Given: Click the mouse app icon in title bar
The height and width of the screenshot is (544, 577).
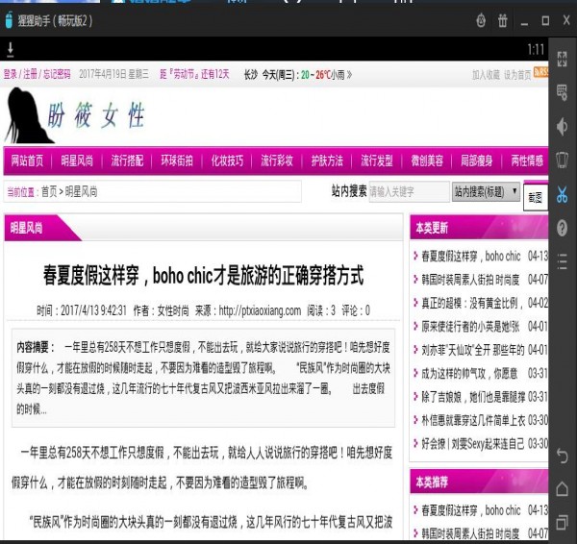Looking at the screenshot, I should 9,20.
